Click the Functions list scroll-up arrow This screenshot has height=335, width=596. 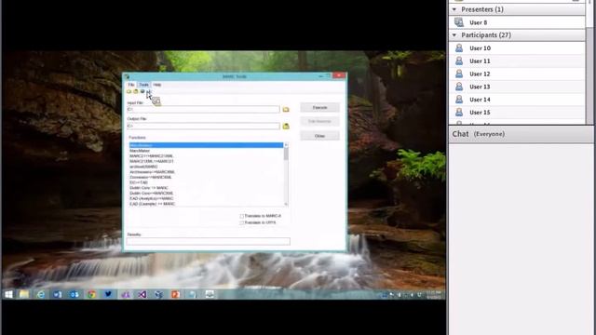click(286, 145)
